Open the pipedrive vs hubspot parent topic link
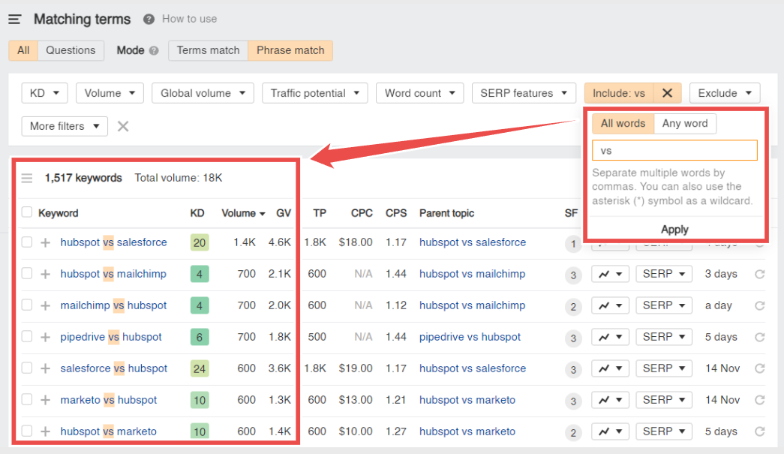 [x=470, y=337]
